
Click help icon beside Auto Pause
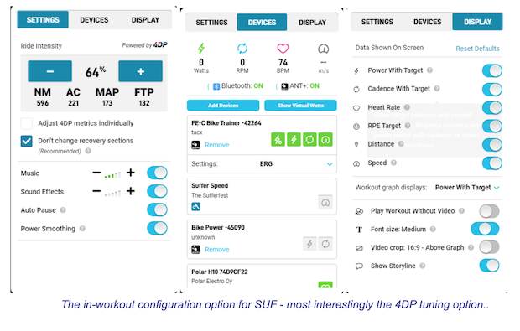[63, 210]
